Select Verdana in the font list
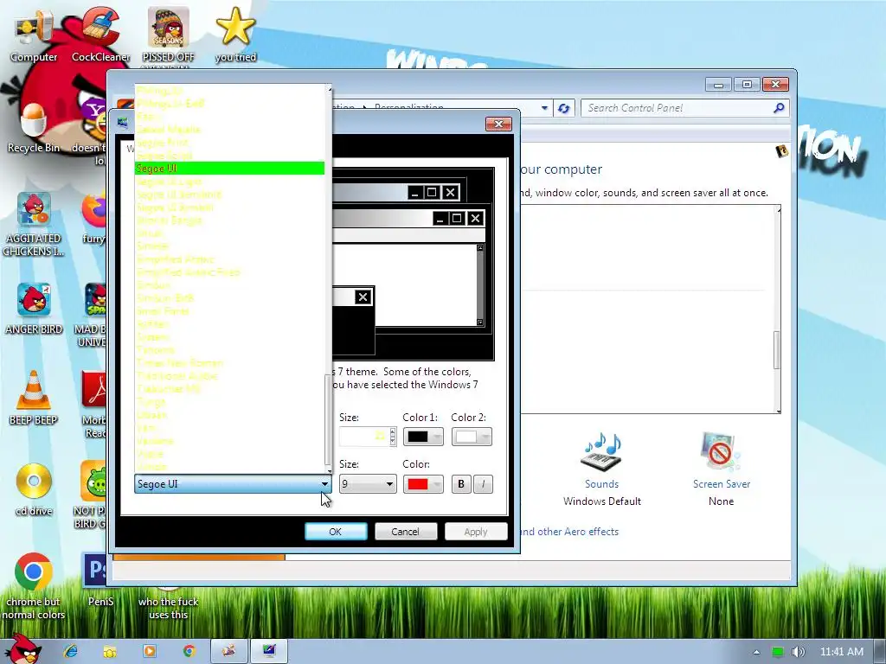 229,441
